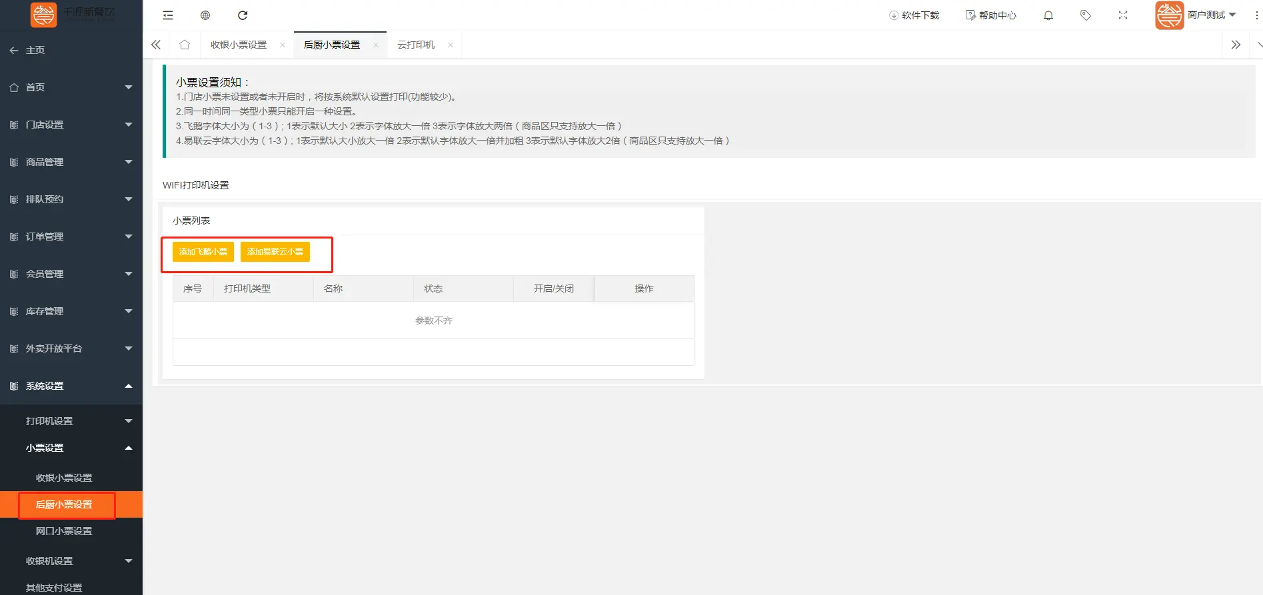Expand 商品管理 dropdown arrow
This screenshot has width=1263, height=595.
[129, 162]
